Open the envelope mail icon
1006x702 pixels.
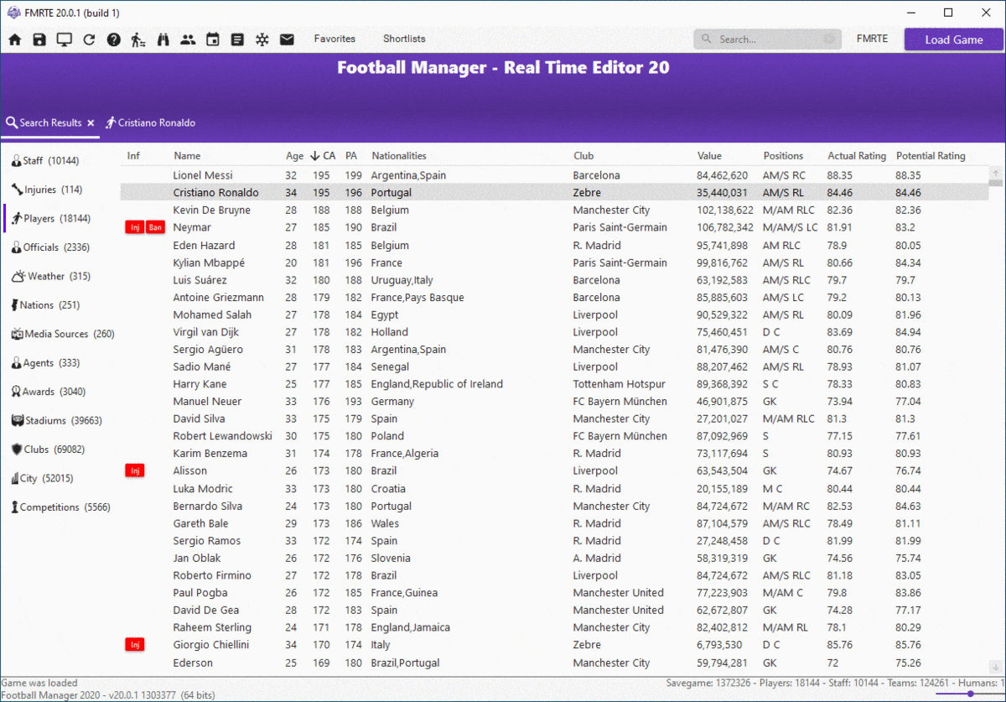(287, 39)
